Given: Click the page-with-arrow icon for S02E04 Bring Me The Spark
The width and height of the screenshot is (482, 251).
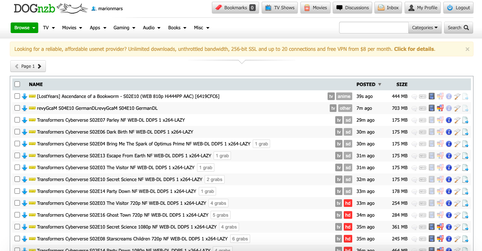Looking at the screenshot, I should click(465, 144).
